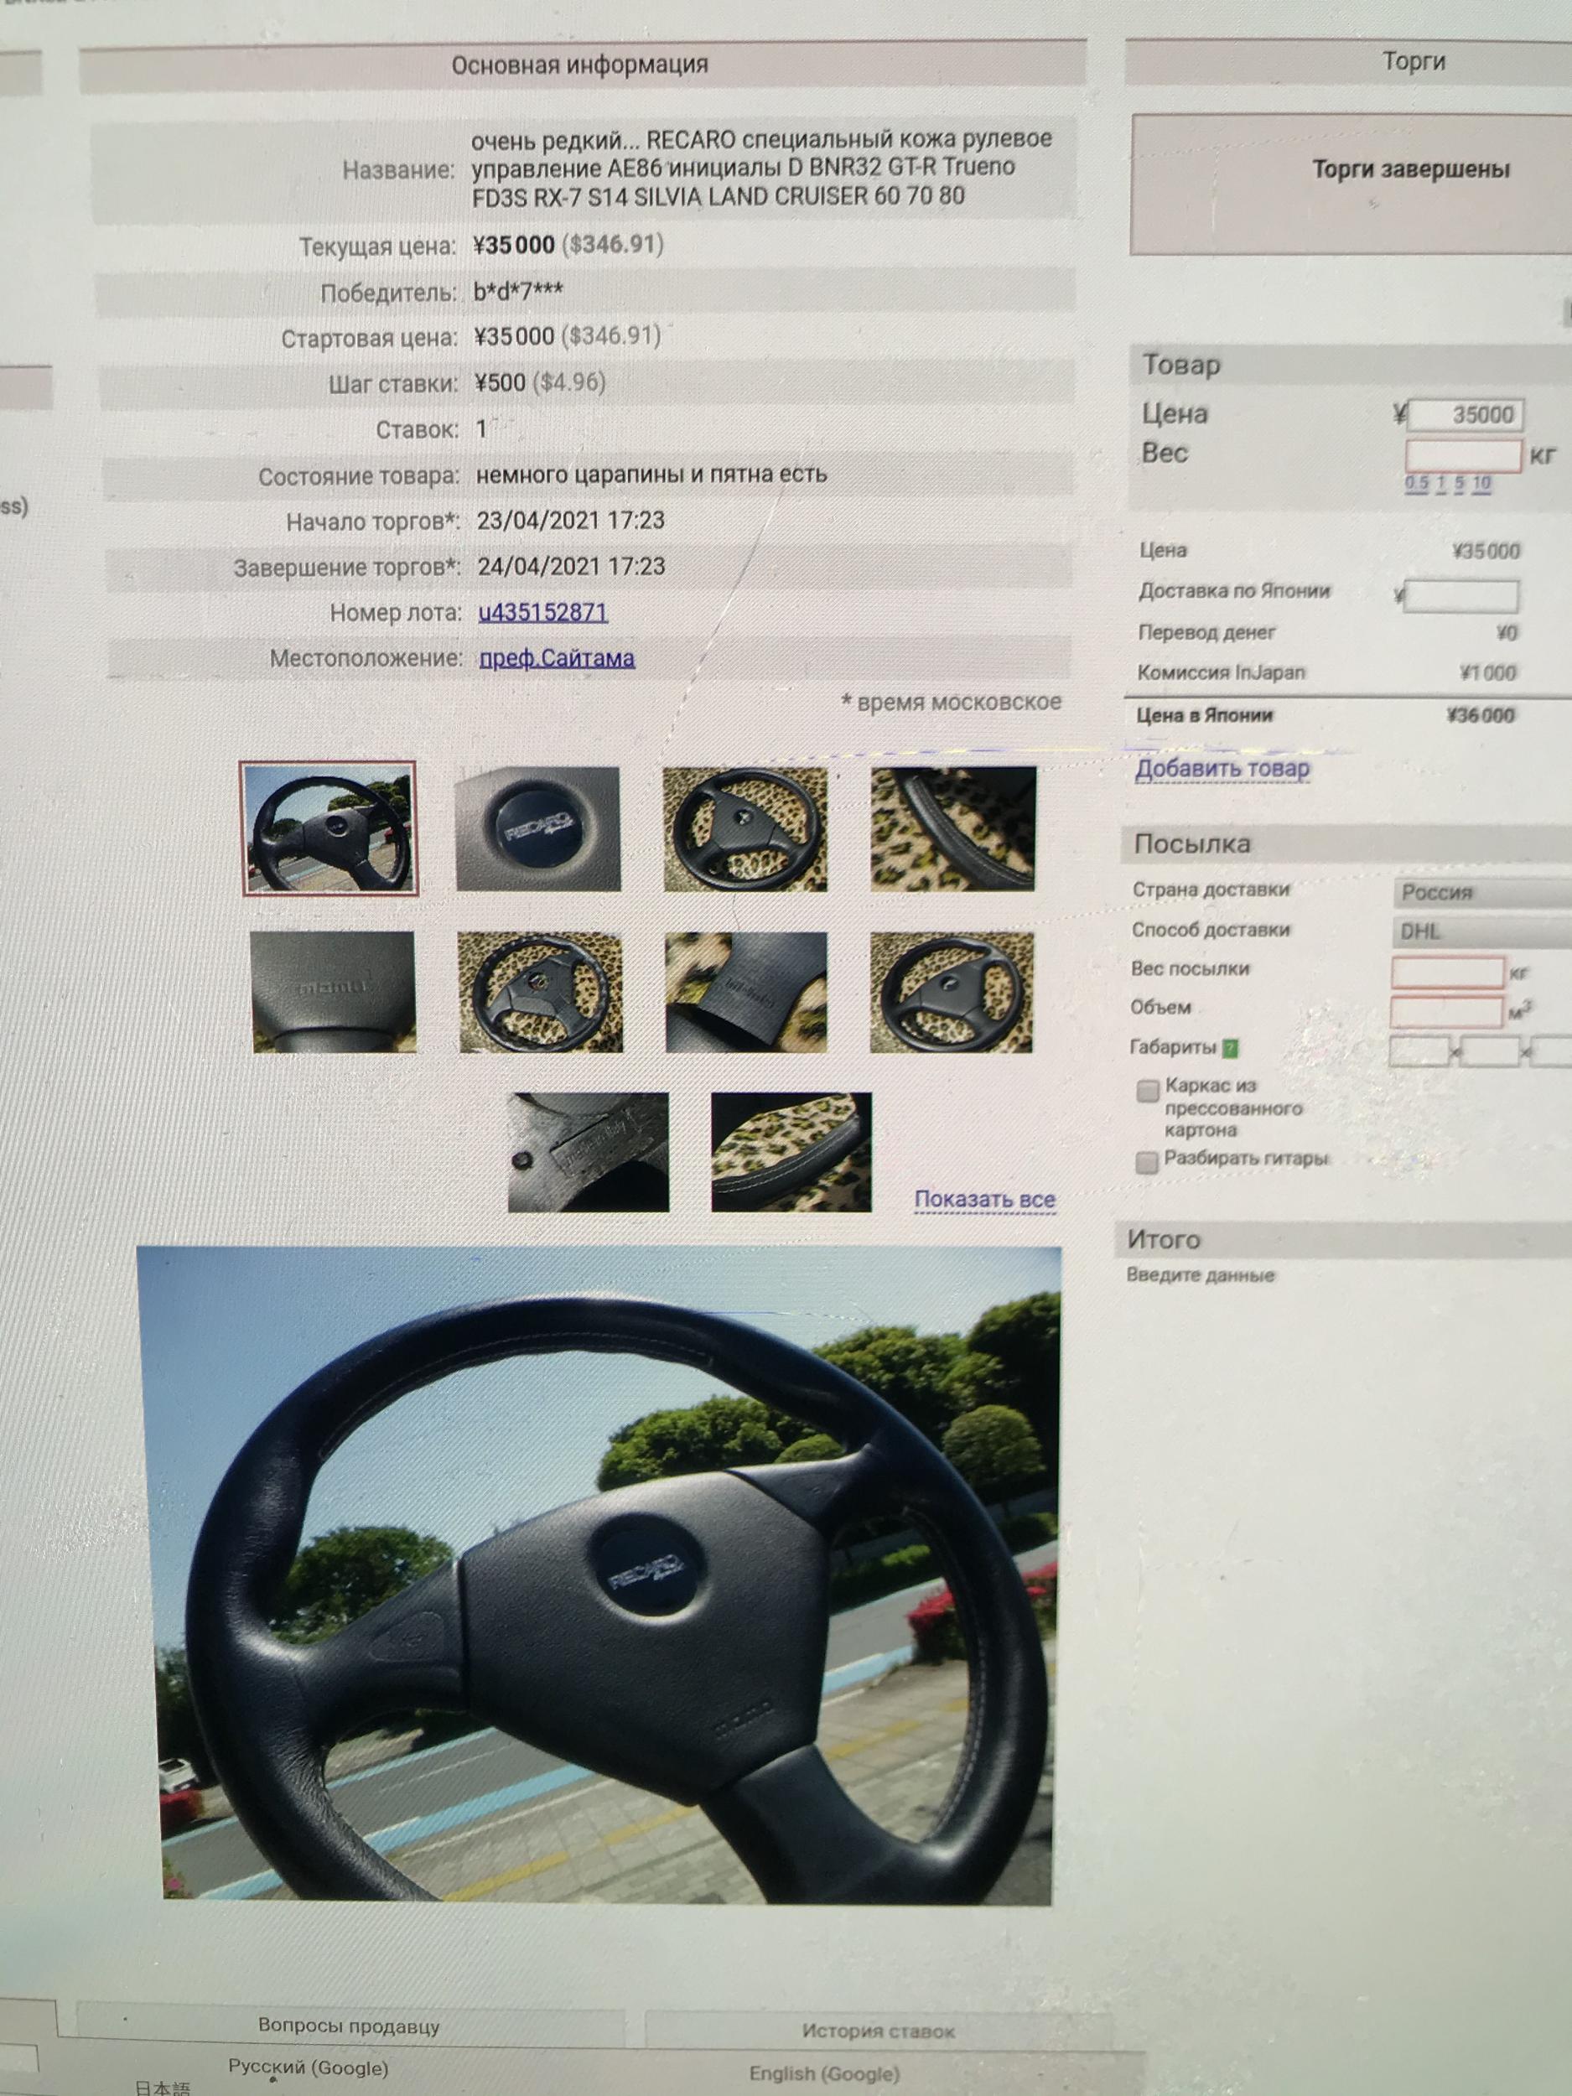1572x2096 pixels.
Task: Click the Цена в Японии total ¥36000
Action: click(x=1480, y=715)
